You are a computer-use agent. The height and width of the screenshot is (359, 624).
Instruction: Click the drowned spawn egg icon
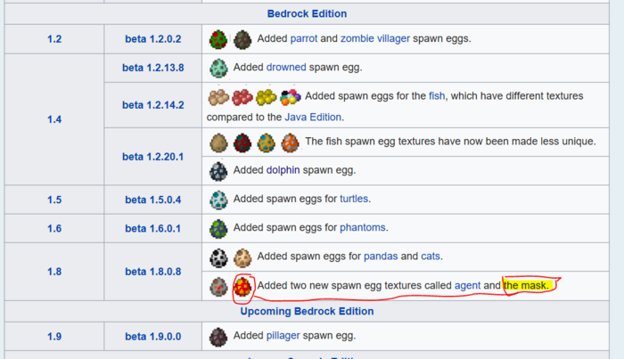pos(218,68)
